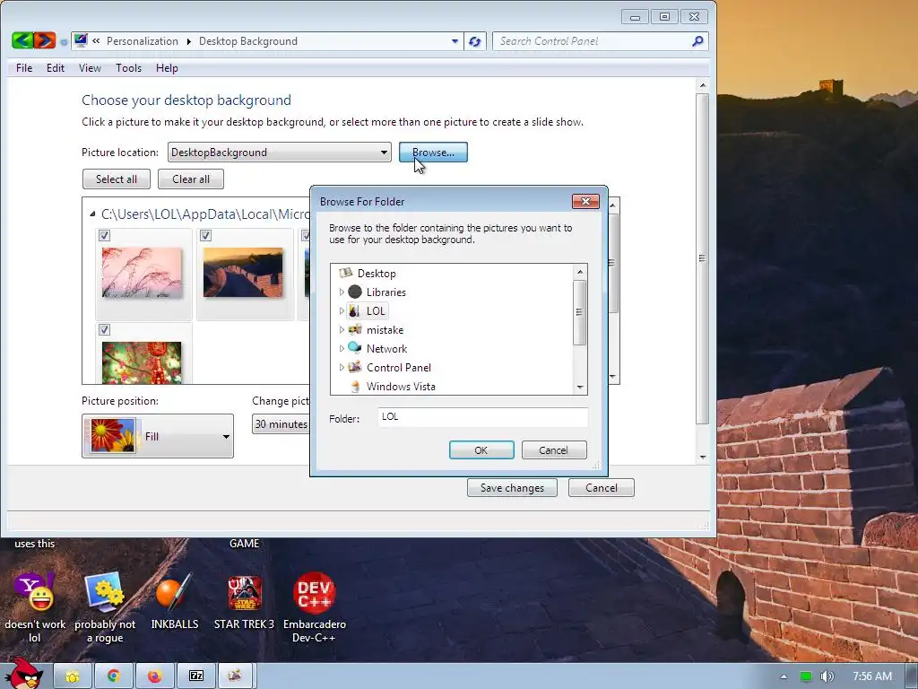Expand the Libraries tree node
Image resolution: width=918 pixels, height=689 pixels.
342,292
